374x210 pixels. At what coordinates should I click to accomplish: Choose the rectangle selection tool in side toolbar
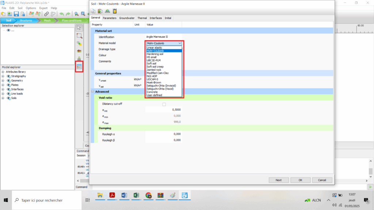pyautogui.click(x=79, y=36)
